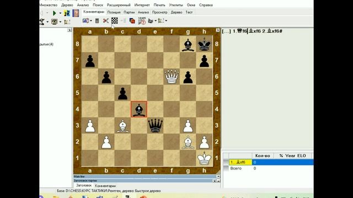Open the Утилиты menu
This screenshot has width=353, height=198.
click(x=176, y=5)
